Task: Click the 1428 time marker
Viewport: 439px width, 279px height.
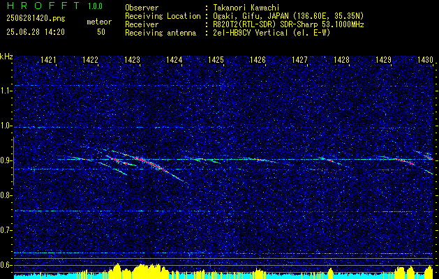Action: [341, 59]
